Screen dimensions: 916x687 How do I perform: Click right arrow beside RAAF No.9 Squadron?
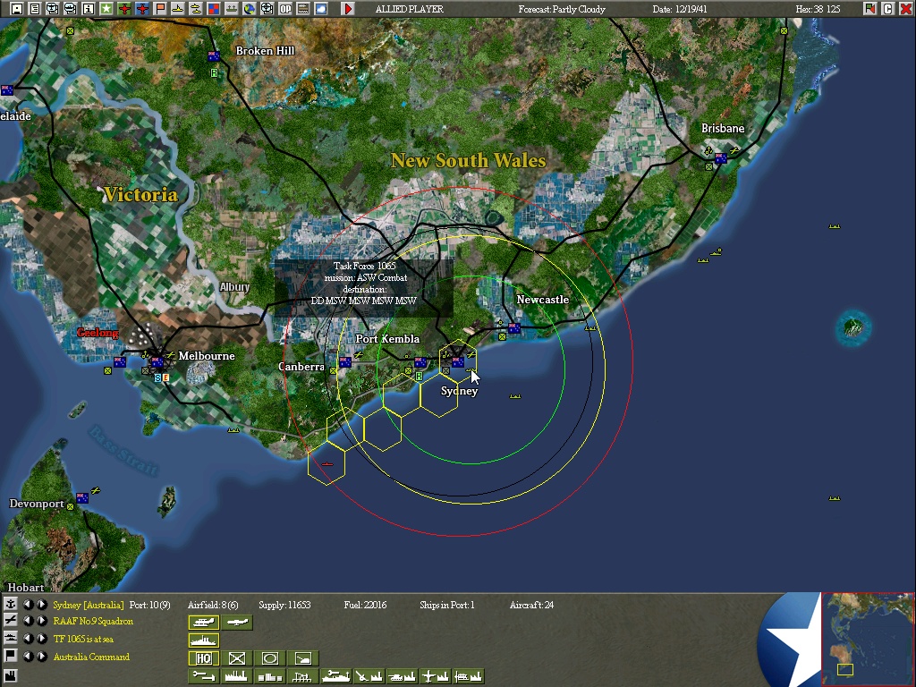point(42,621)
